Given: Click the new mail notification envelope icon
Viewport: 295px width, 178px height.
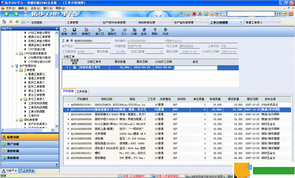Looking at the screenshot, I should (x=120, y=176).
